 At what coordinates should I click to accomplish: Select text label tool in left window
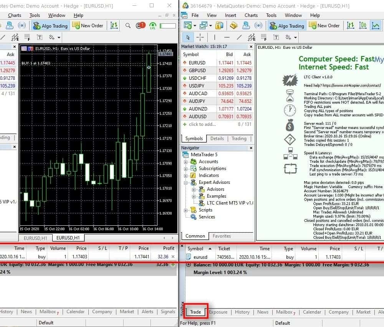tap(40, 38)
